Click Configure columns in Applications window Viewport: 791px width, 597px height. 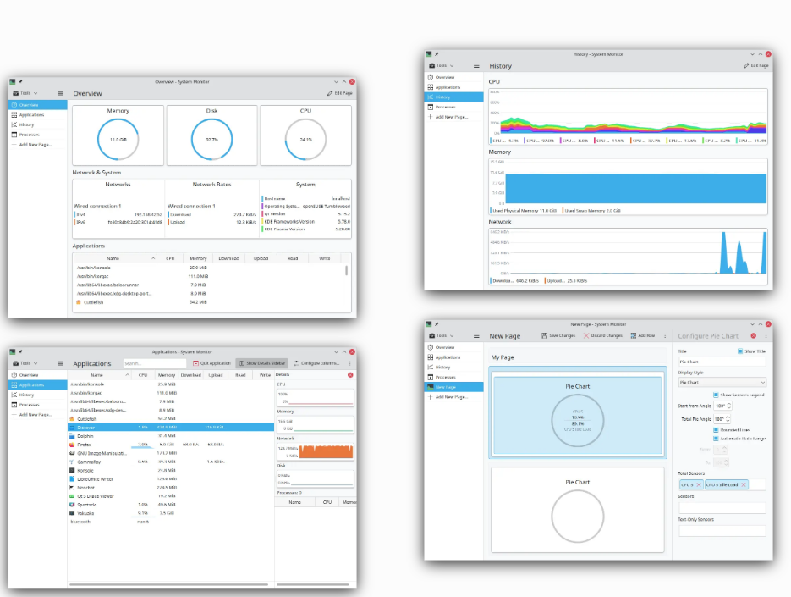[316, 363]
